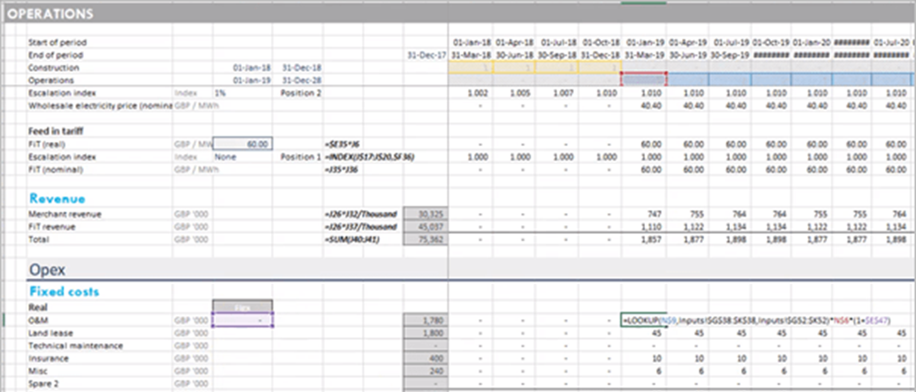
Task: Click the Opex section heading
Action: point(48,270)
